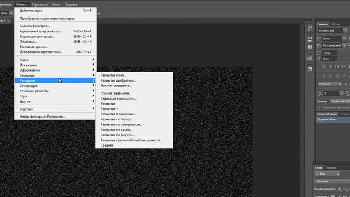Choose Радиальное размытие from submenu
The image size is (350, 197).
pos(134,99)
